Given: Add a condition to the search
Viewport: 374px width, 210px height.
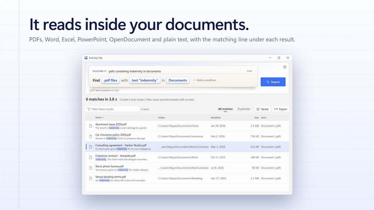Looking at the screenshot, I should click(x=205, y=80).
